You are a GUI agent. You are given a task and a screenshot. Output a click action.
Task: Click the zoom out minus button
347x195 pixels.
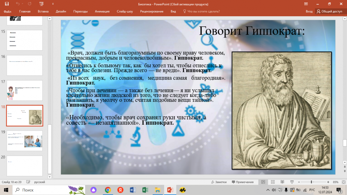tap(299, 182)
